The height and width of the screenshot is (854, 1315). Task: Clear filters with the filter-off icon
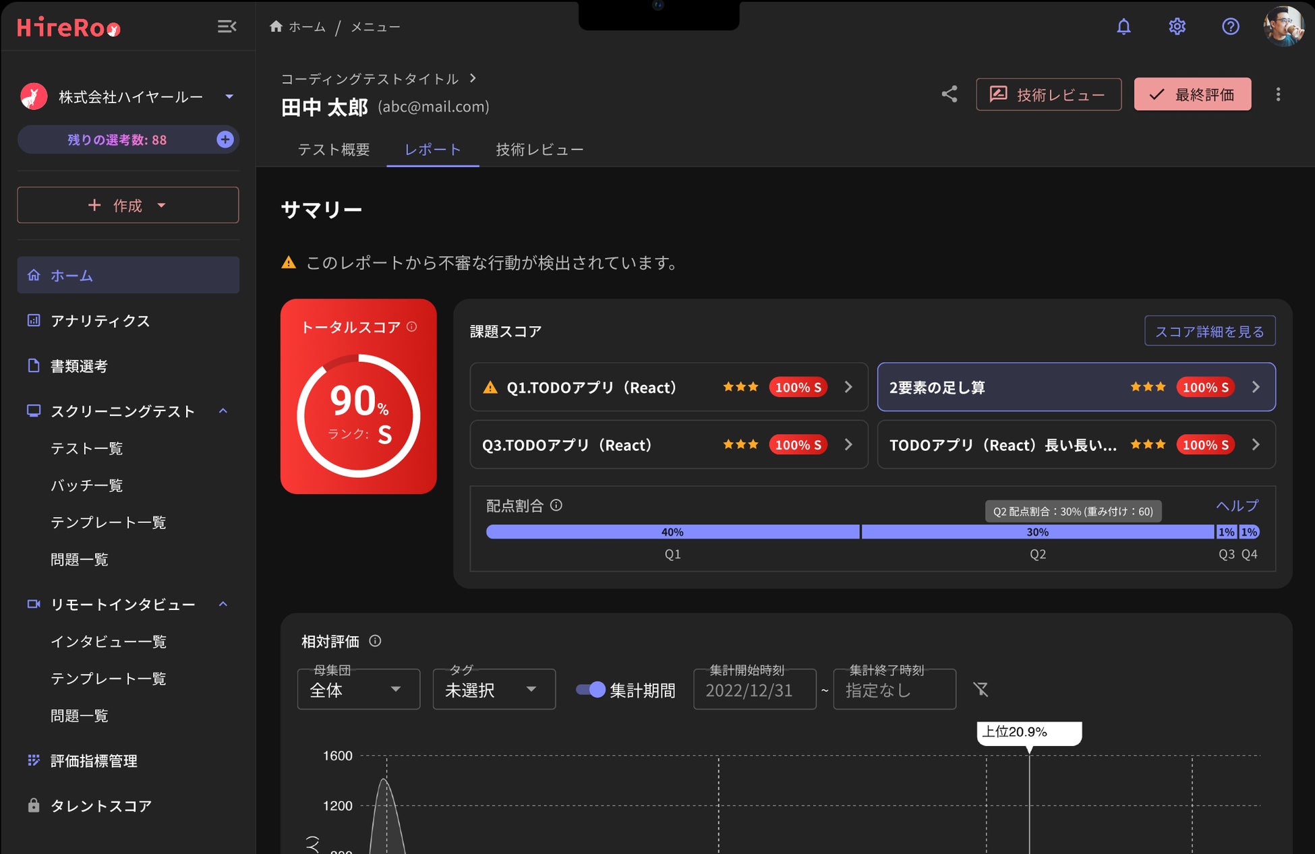coord(981,689)
